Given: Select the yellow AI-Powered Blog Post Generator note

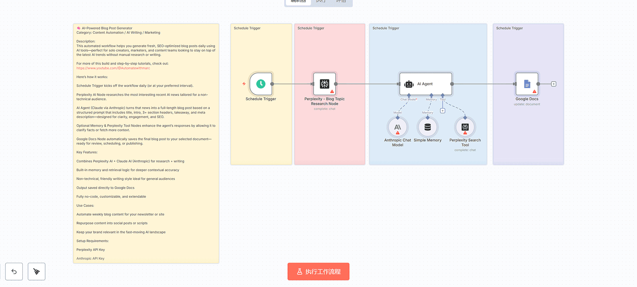Looking at the screenshot, I should point(146,171).
